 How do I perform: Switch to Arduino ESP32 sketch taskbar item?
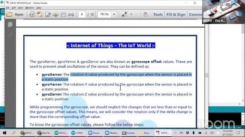tap(61, 133)
